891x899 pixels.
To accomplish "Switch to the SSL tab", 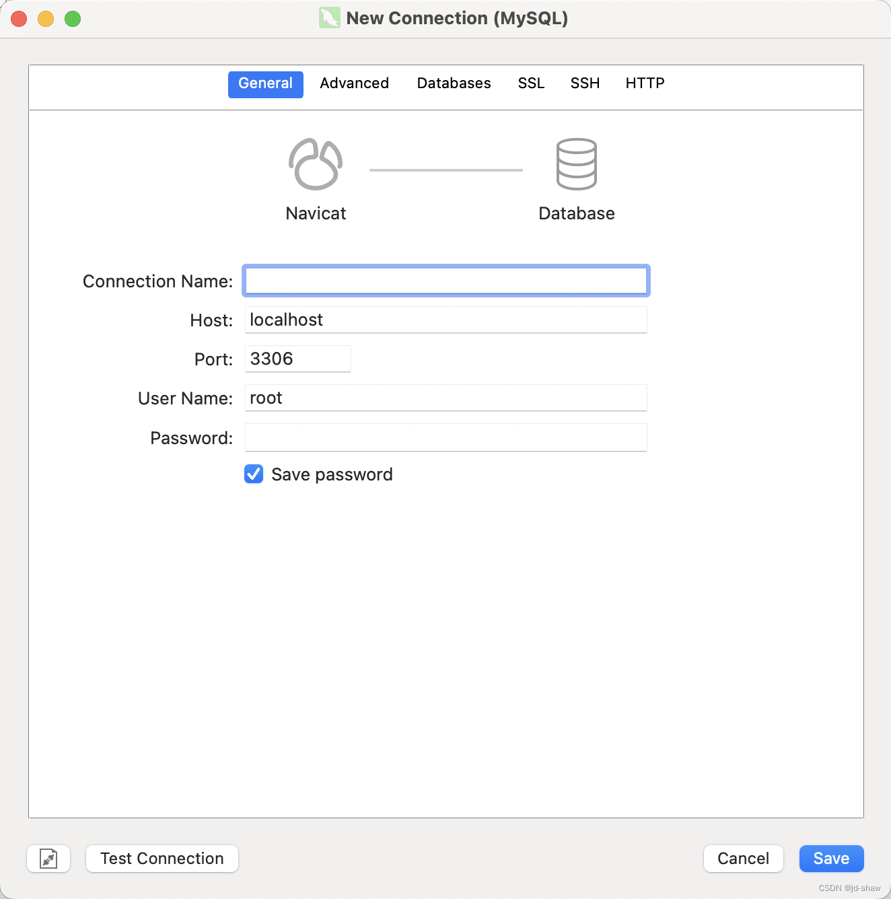I will click(532, 83).
